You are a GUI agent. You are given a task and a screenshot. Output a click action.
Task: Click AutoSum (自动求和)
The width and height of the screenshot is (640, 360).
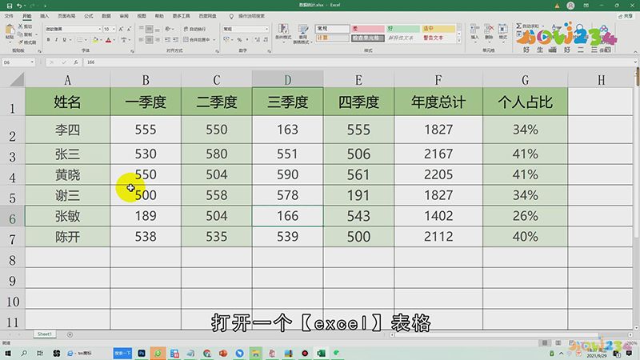[528, 26]
